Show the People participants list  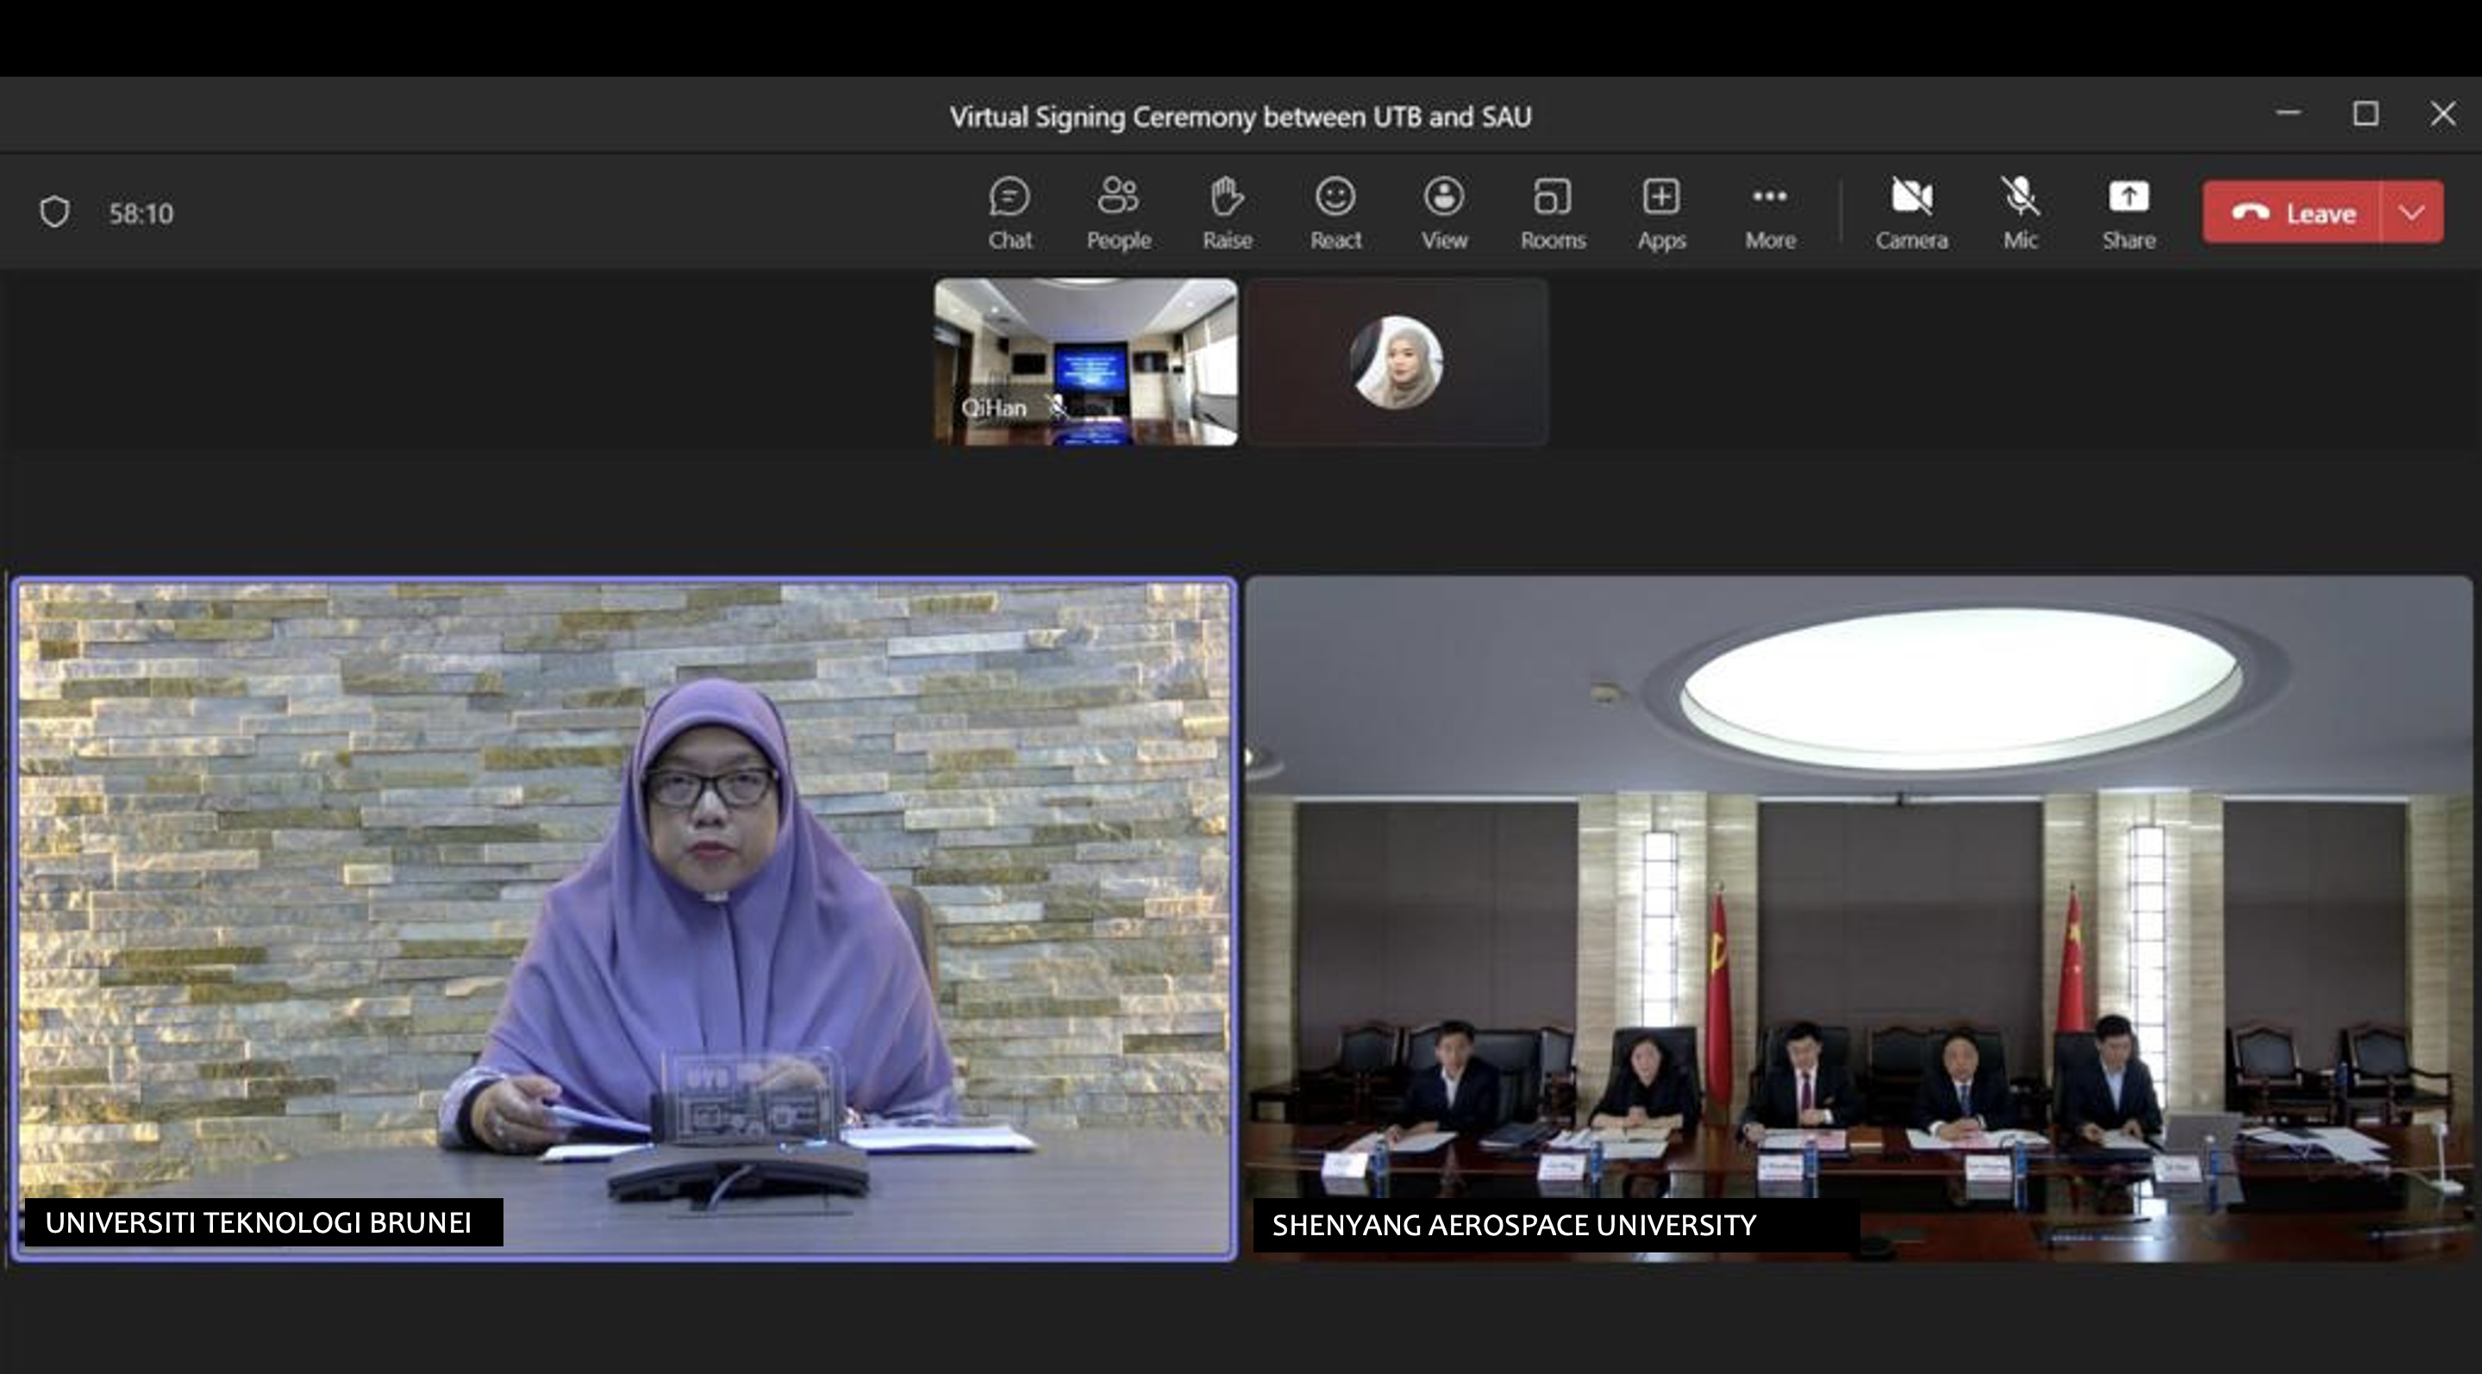click(1117, 214)
